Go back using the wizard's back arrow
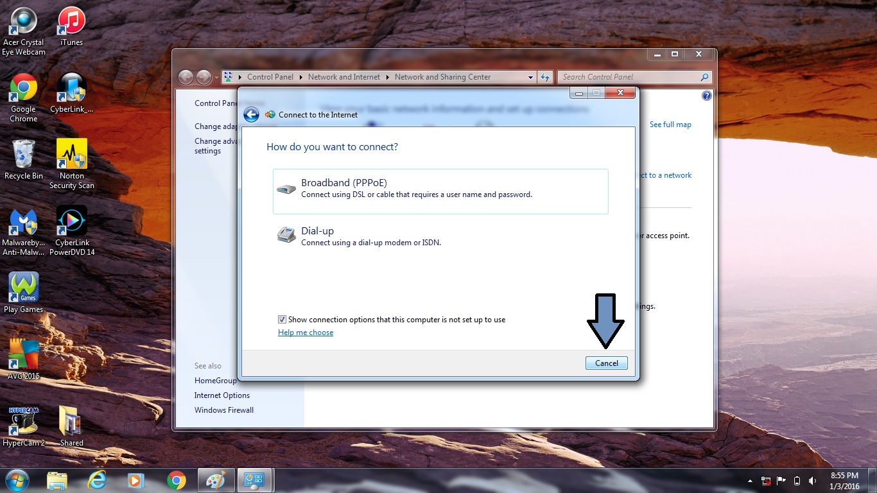 click(252, 115)
